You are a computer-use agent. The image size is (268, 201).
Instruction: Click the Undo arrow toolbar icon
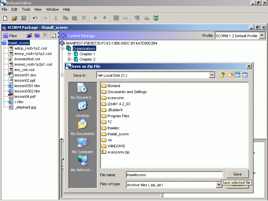(35, 18)
